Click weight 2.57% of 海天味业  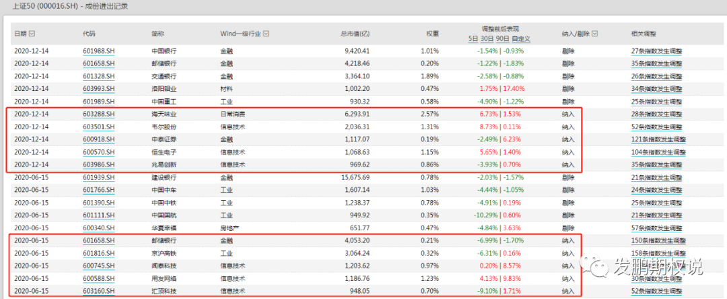click(431, 114)
